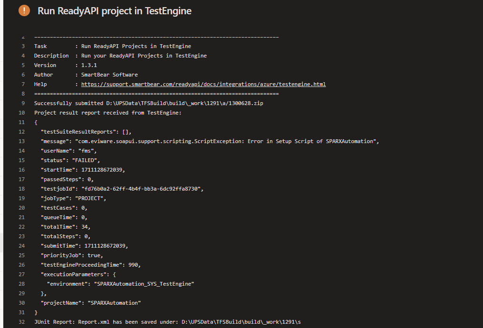Image resolution: width=483 pixels, height=328 pixels.
Task: Select the ScriptException error message line
Action: tap(209, 141)
